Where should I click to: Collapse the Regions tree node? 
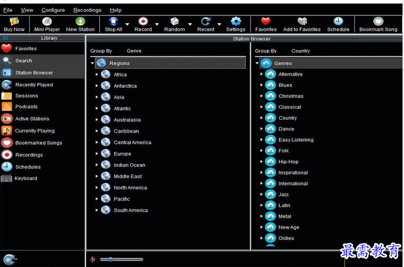[x=92, y=63]
